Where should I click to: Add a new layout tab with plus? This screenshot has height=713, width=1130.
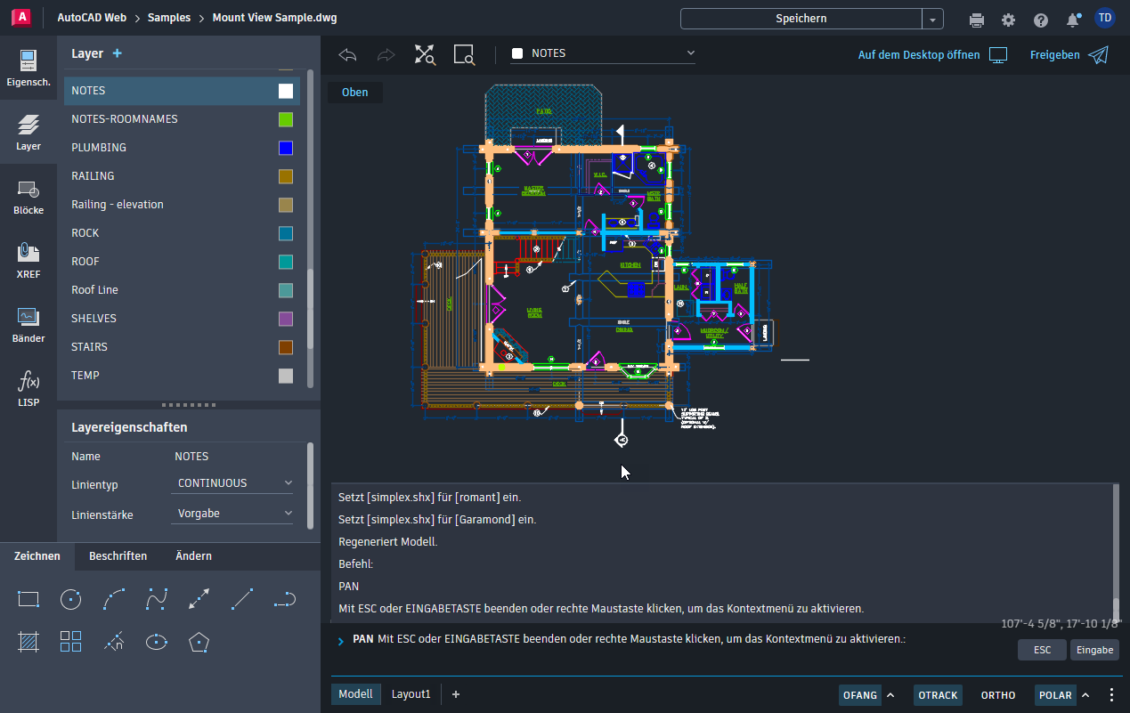coord(456,694)
